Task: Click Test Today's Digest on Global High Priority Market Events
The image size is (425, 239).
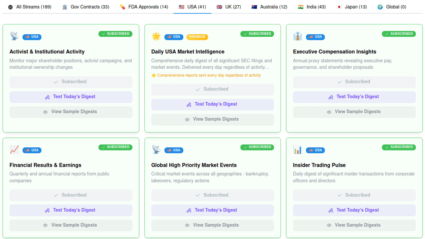Action: (212, 210)
